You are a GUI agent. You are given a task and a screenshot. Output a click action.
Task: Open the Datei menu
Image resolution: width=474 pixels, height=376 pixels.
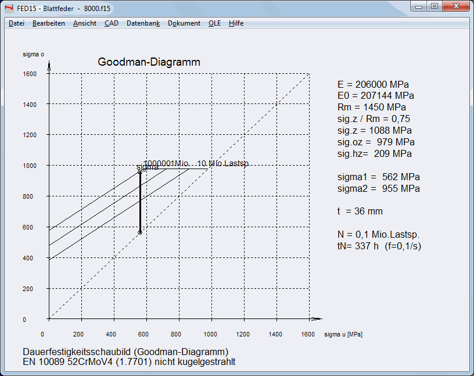(16, 23)
